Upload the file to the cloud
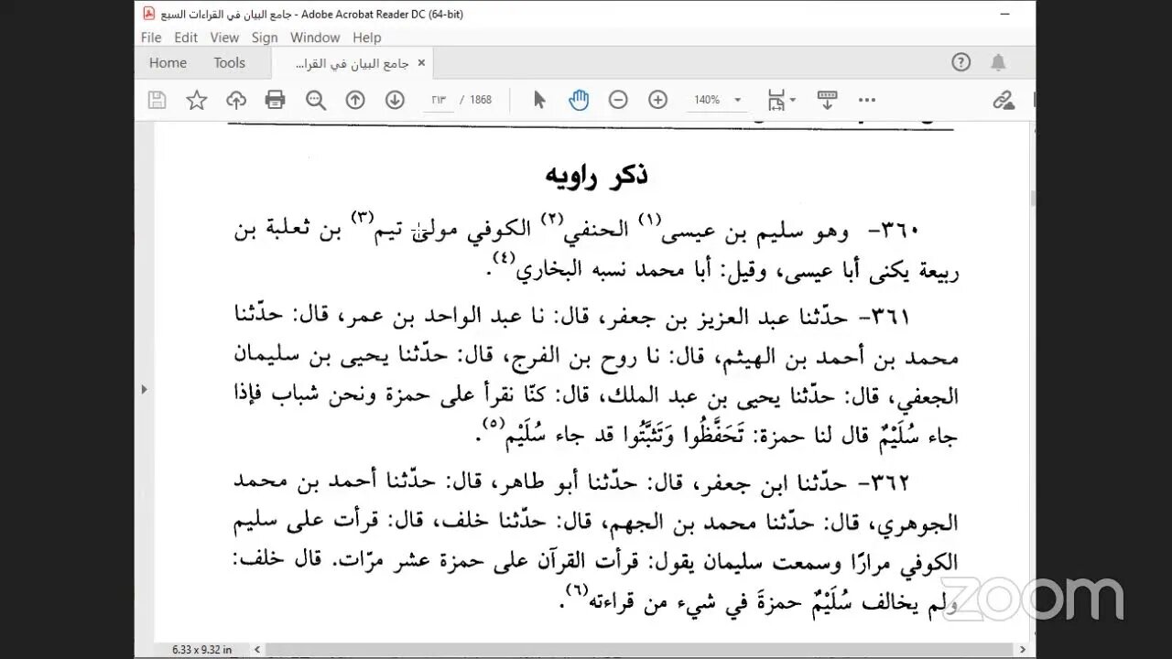This screenshot has width=1172, height=659. coord(236,100)
